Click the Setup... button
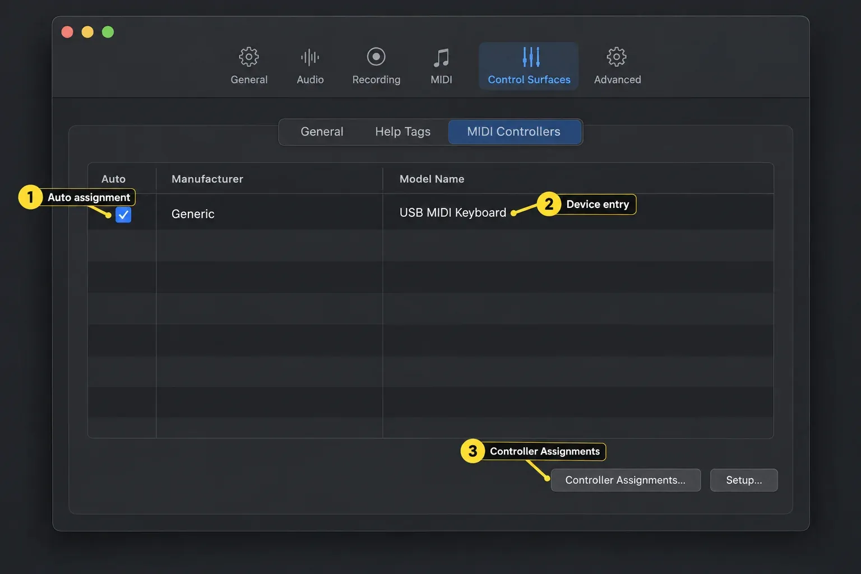Viewport: 861px width, 574px height. (744, 480)
